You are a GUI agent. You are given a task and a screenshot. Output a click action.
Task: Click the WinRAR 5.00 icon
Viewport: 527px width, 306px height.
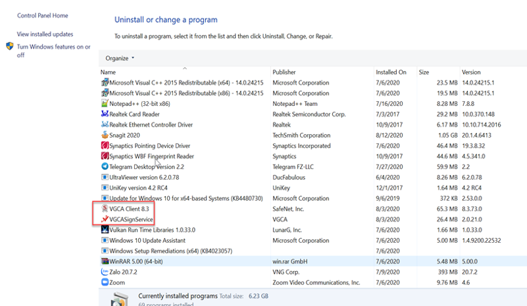[x=105, y=261]
